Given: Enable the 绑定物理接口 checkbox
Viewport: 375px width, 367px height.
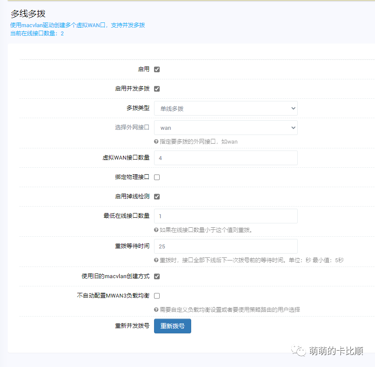Looking at the screenshot, I should [157, 177].
